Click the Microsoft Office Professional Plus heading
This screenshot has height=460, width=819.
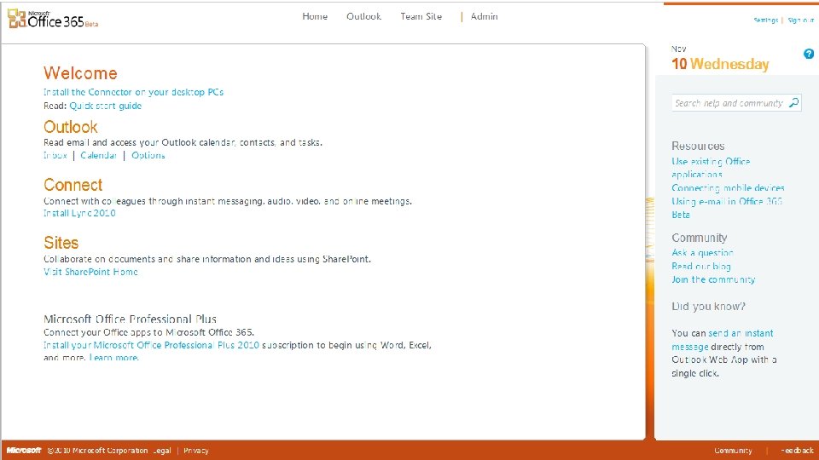click(130, 319)
